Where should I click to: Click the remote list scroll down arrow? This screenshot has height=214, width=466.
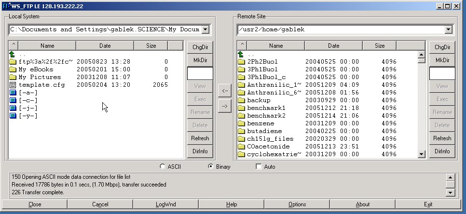(422, 154)
